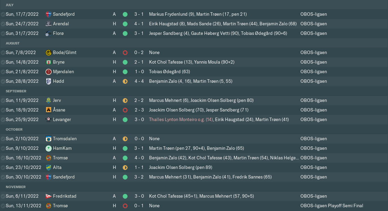Image resolution: width=388 pixels, height=211 pixels.
Task: Toggle the checkmark beside the 7/8/2022 fixture
Action: click(3, 53)
